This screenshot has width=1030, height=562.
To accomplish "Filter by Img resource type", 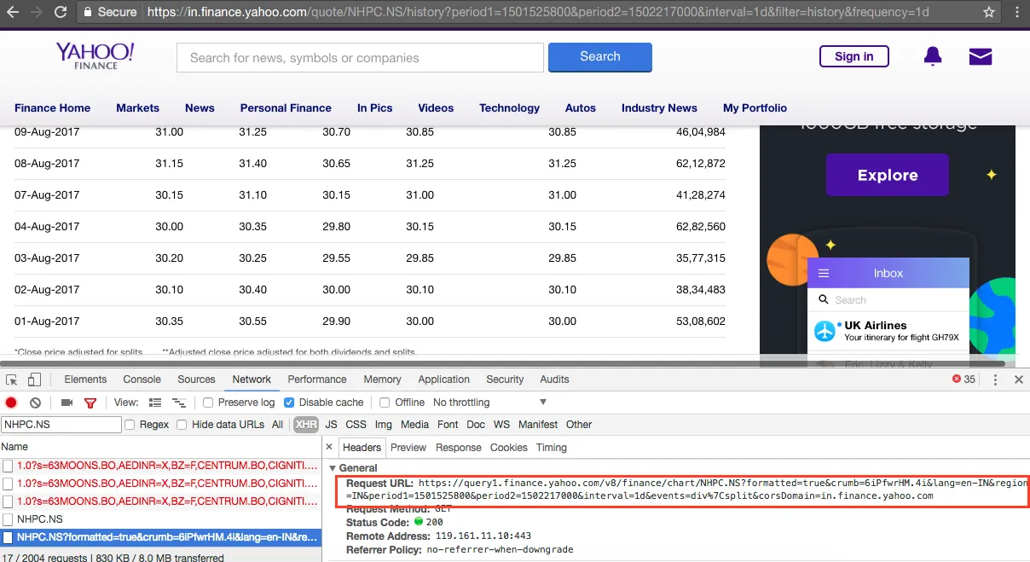I will (x=384, y=425).
